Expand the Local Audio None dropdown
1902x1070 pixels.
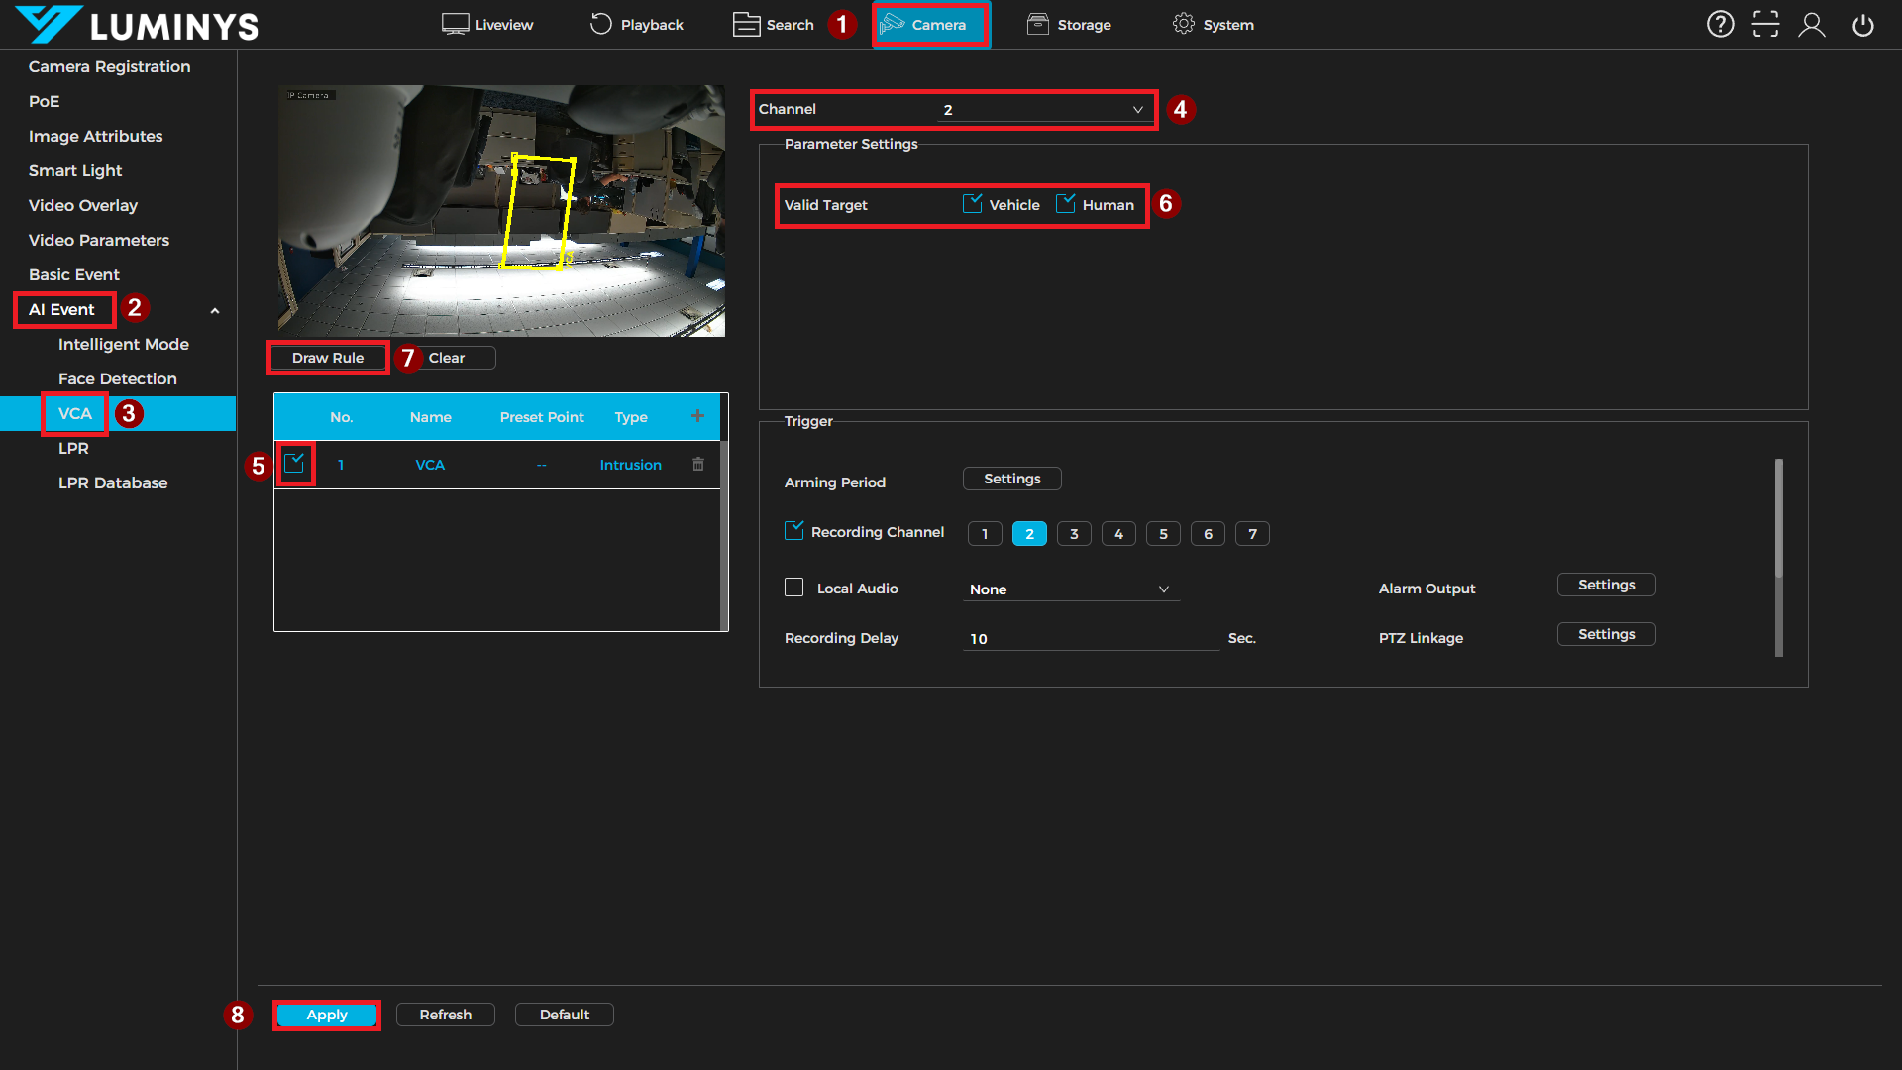coord(1070,589)
